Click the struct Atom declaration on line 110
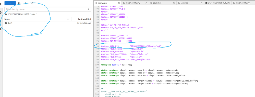 click(x=124, y=91)
